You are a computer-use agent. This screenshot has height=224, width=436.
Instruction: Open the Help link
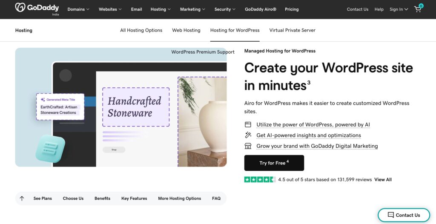click(x=379, y=9)
